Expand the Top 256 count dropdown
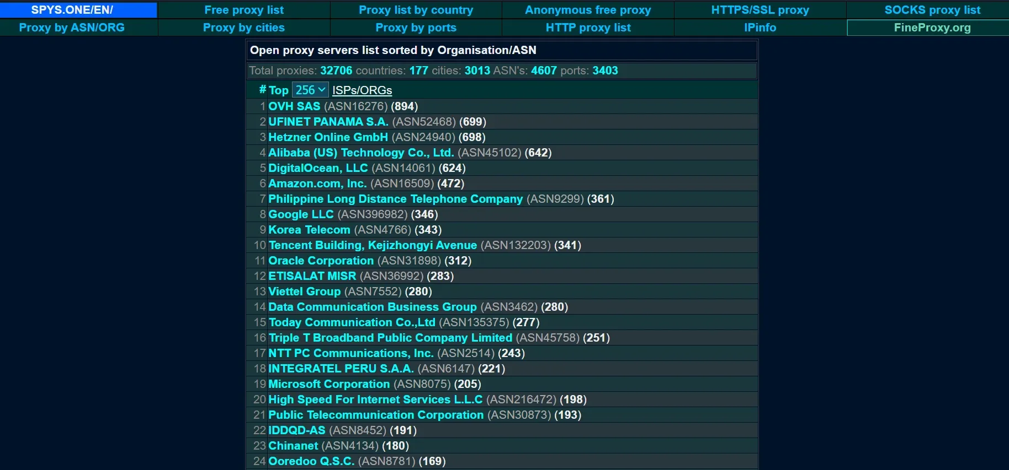1009x470 pixels. (x=310, y=90)
